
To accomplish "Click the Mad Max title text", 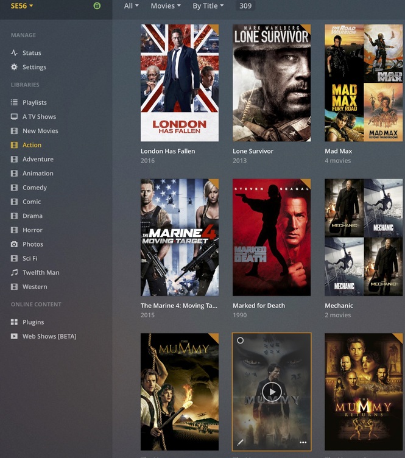I will coord(339,151).
